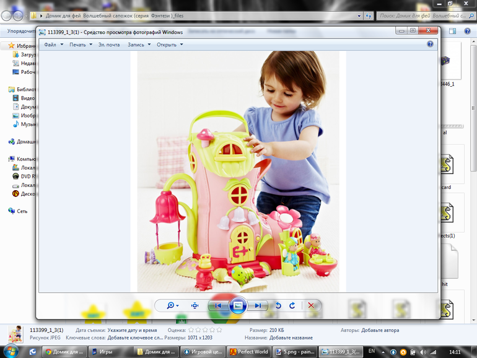This screenshot has height=358, width=477.
Task: Set rating with the first star
Action: [x=191, y=330]
